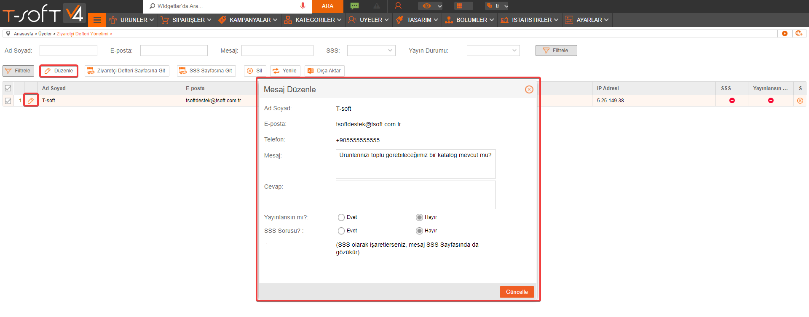
Task: Click the İSTATİSTİKLER chart icon
Action: tap(504, 20)
